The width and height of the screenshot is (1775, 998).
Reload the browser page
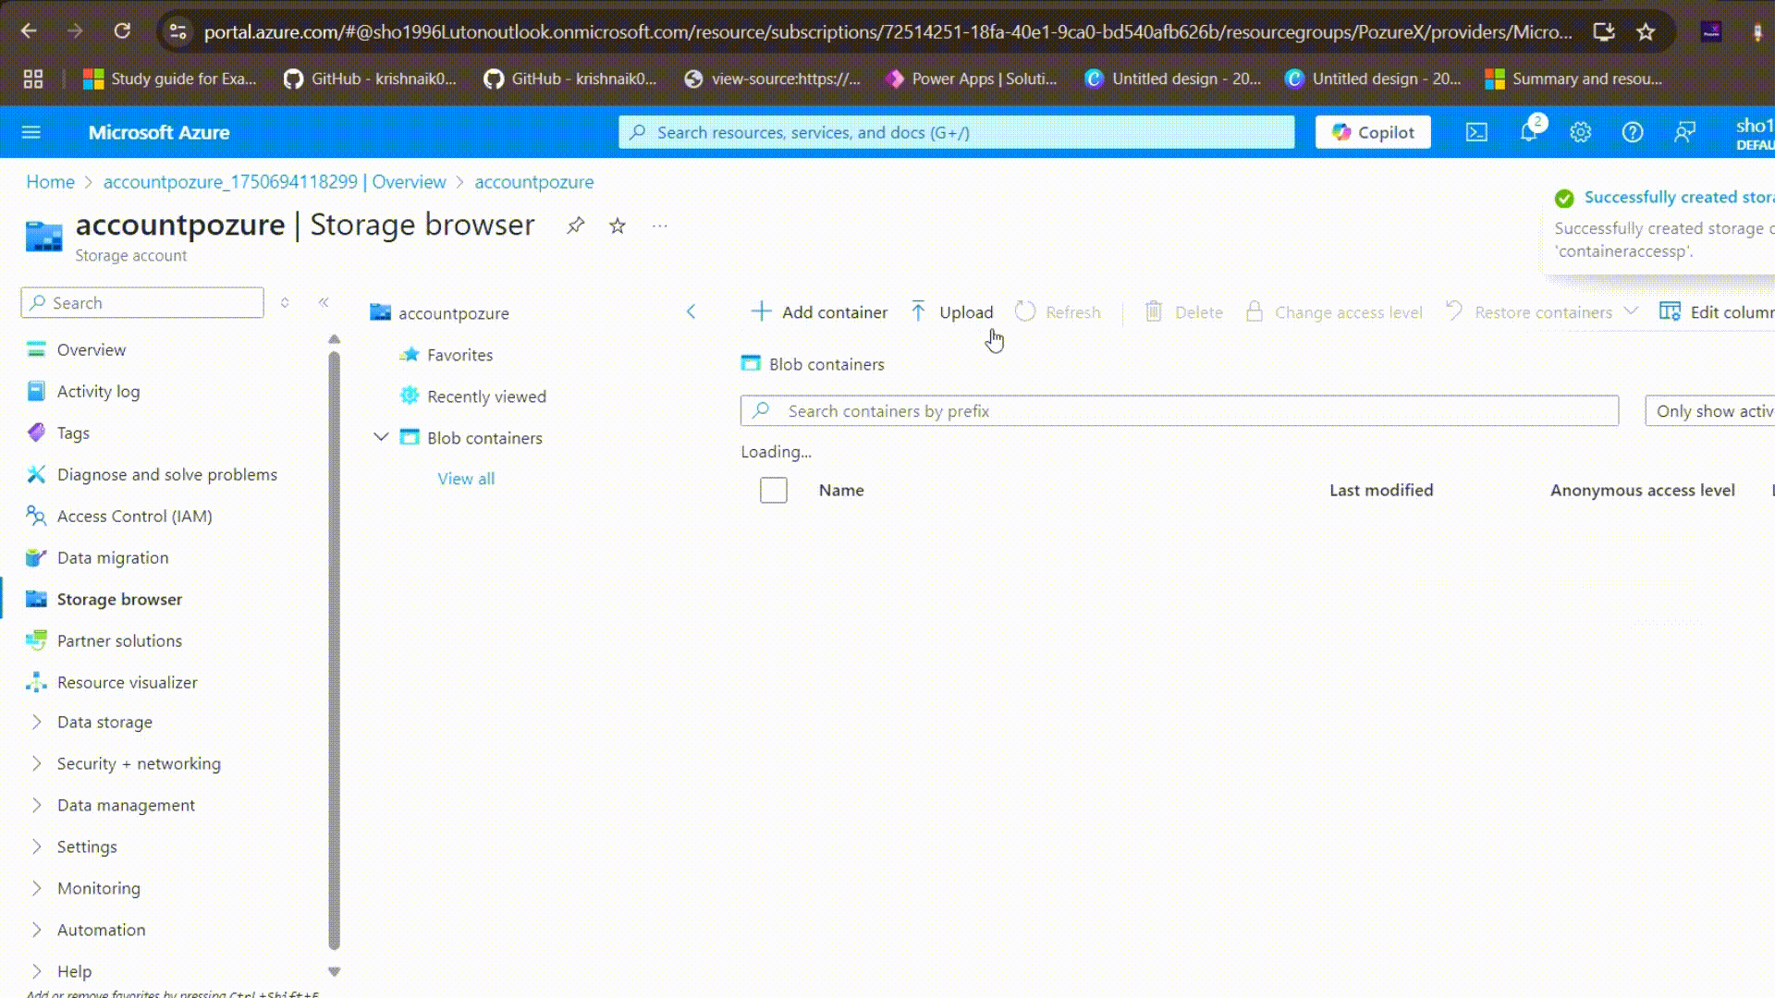[122, 31]
